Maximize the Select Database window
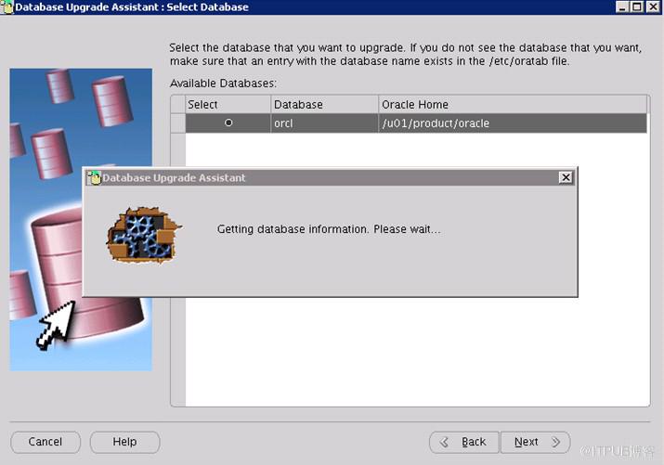 (637, 6)
